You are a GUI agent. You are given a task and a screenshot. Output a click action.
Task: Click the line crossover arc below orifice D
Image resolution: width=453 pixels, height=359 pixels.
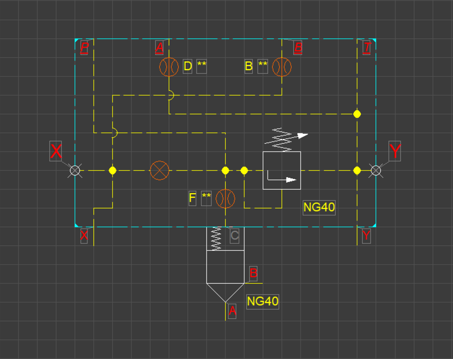[171, 95]
